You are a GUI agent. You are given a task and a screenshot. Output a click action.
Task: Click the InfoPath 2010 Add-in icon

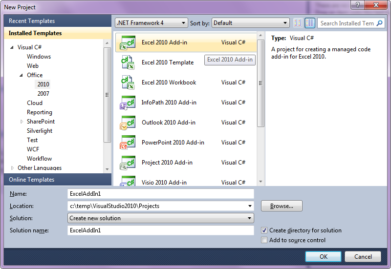pyautogui.click(x=128, y=103)
